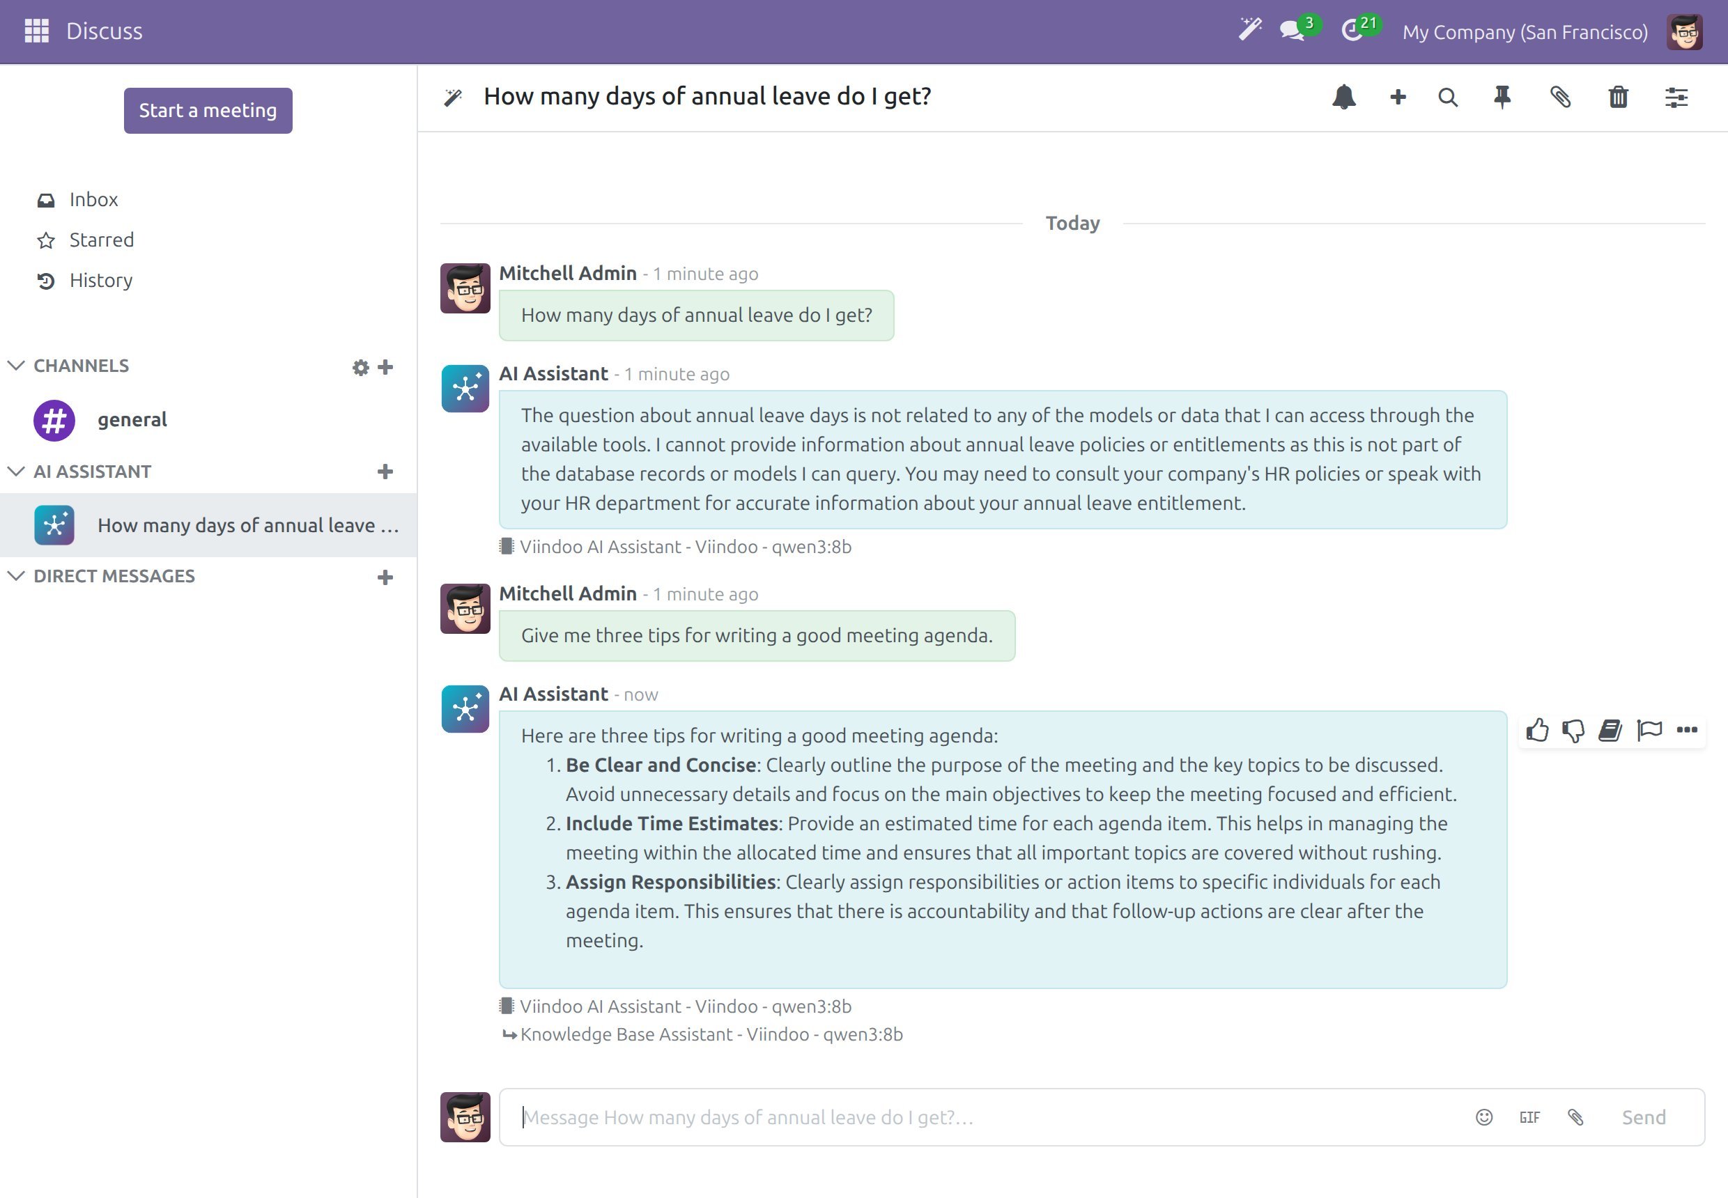Image resolution: width=1728 pixels, height=1198 pixels.
Task: Open company switcher My Company (San Francisco)
Action: pos(1525,31)
